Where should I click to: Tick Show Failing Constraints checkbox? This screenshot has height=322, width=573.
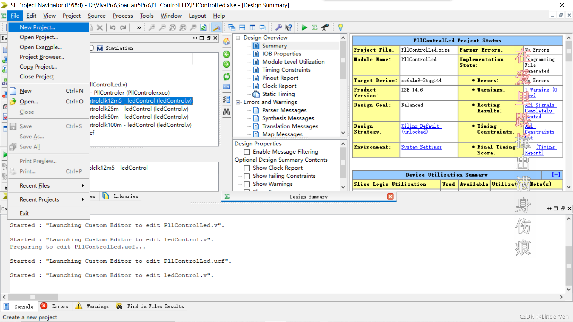coord(247,176)
